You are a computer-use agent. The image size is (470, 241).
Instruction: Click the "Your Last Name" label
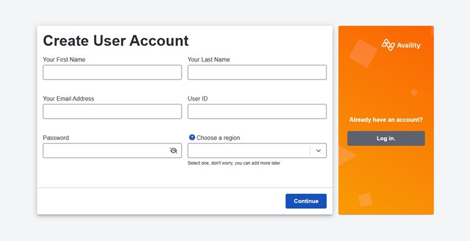(x=209, y=60)
